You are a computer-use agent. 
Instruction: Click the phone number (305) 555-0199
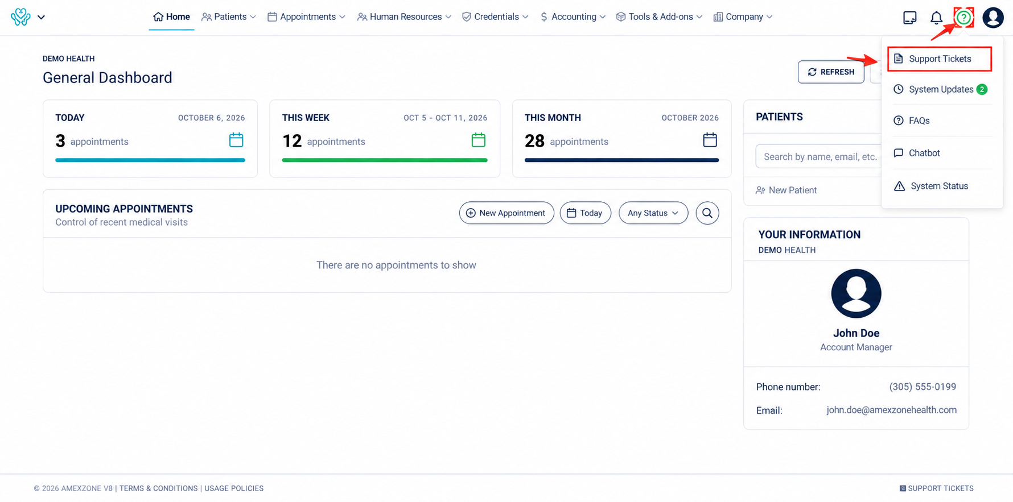(x=923, y=387)
